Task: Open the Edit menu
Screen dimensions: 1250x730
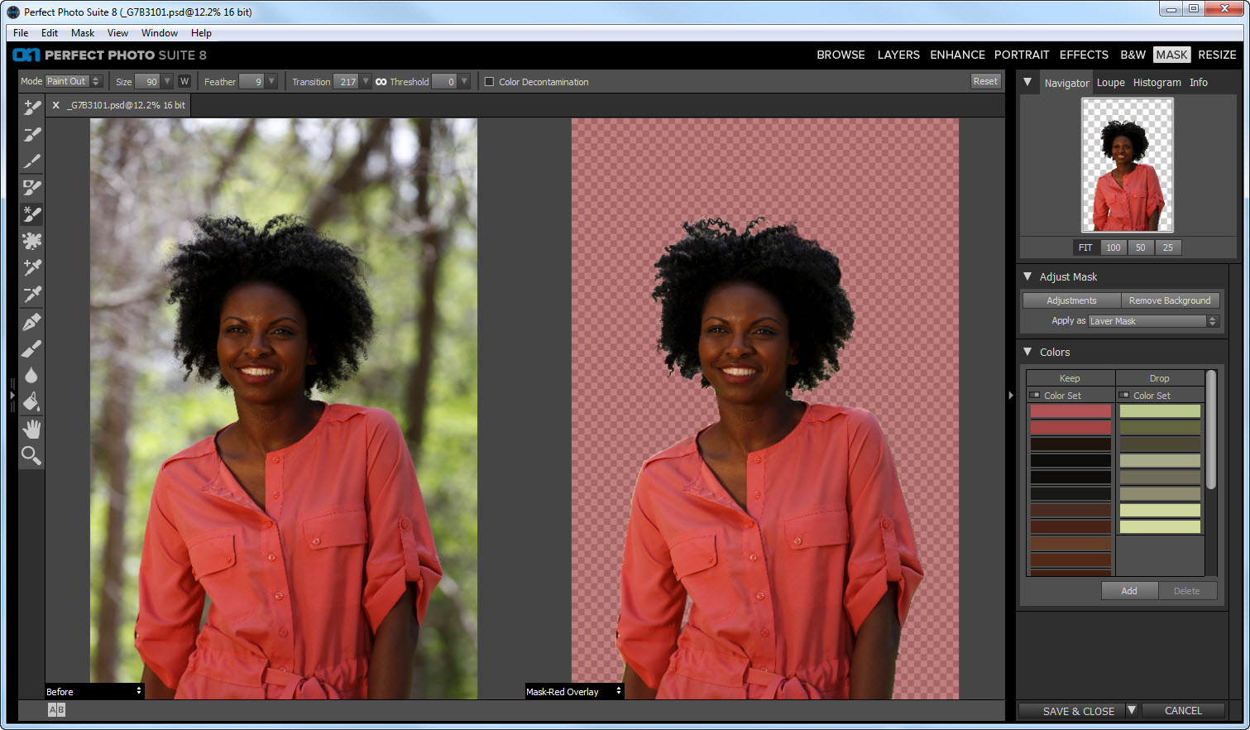Action: 50,33
